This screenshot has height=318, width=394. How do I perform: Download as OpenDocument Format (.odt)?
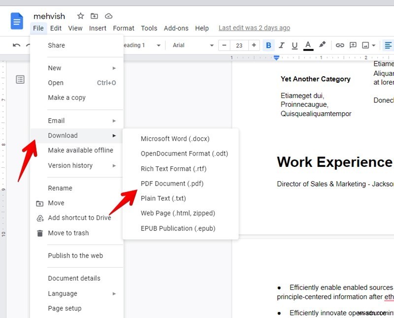[x=180, y=154]
